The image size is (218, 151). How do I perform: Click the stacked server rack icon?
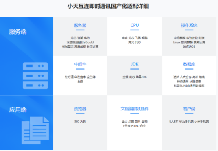point(35,75)
